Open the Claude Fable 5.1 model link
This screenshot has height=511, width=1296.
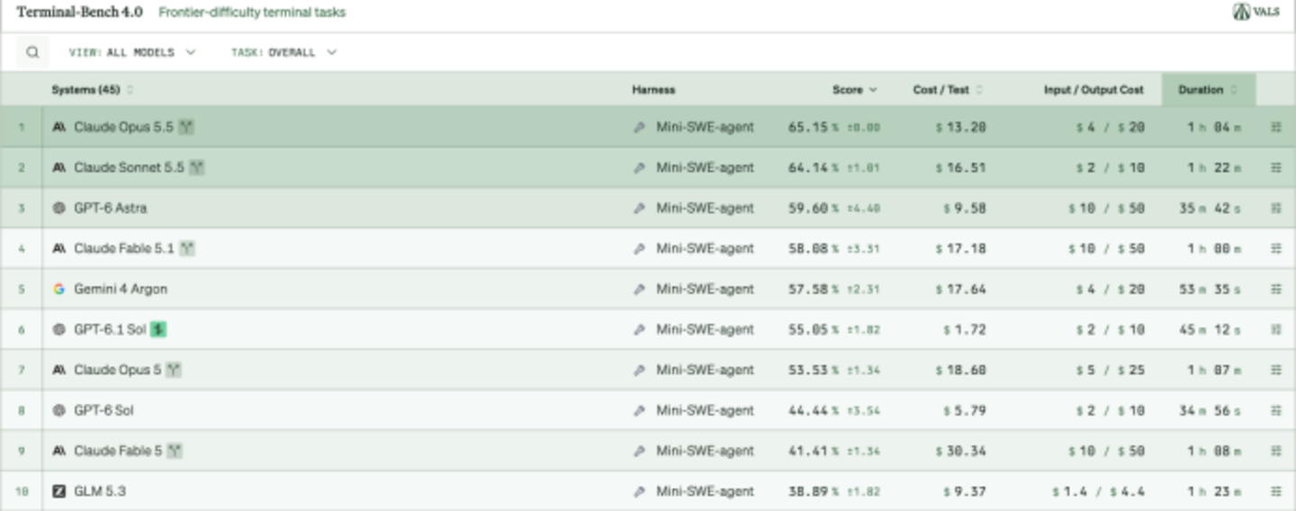pyautogui.click(x=124, y=248)
